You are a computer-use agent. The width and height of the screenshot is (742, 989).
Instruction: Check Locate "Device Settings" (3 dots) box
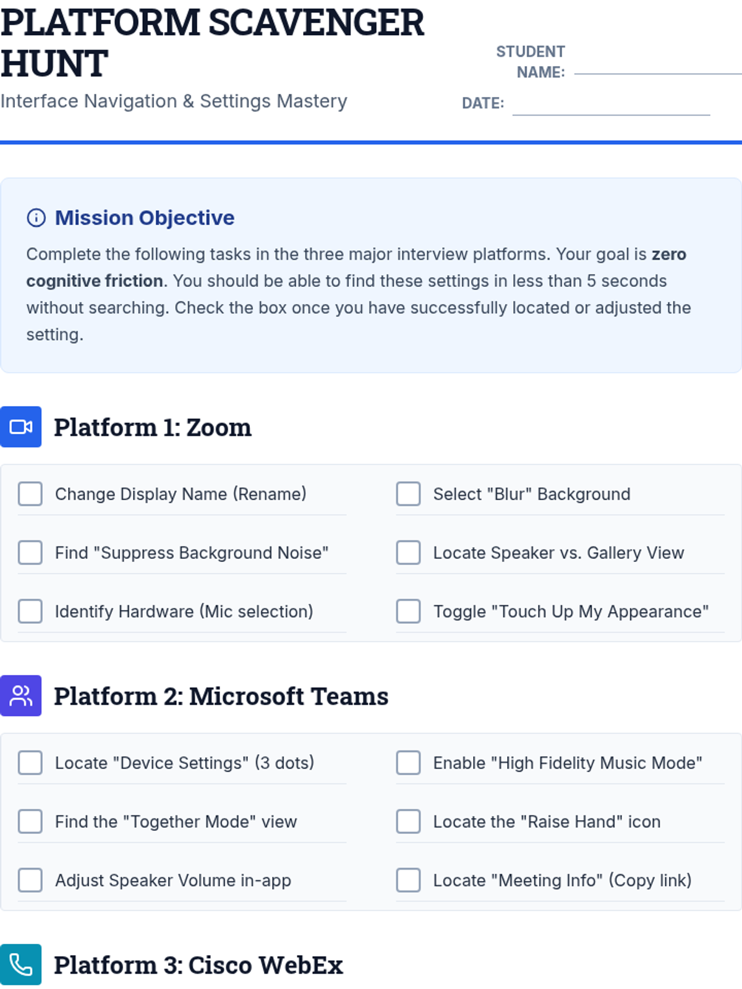[x=30, y=763]
